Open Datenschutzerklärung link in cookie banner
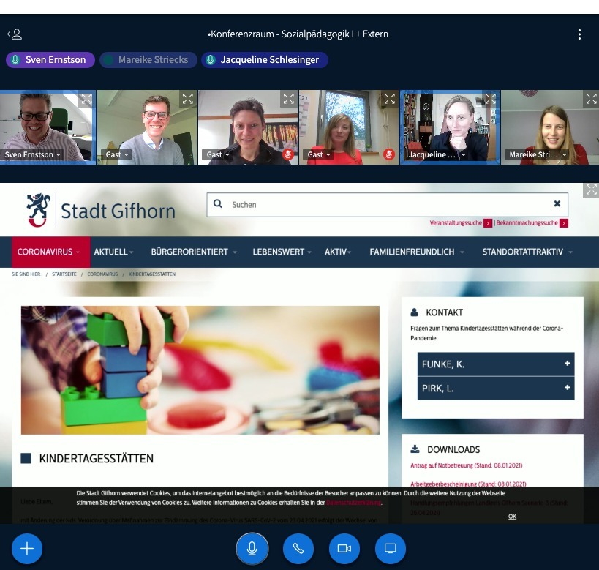 [353, 503]
